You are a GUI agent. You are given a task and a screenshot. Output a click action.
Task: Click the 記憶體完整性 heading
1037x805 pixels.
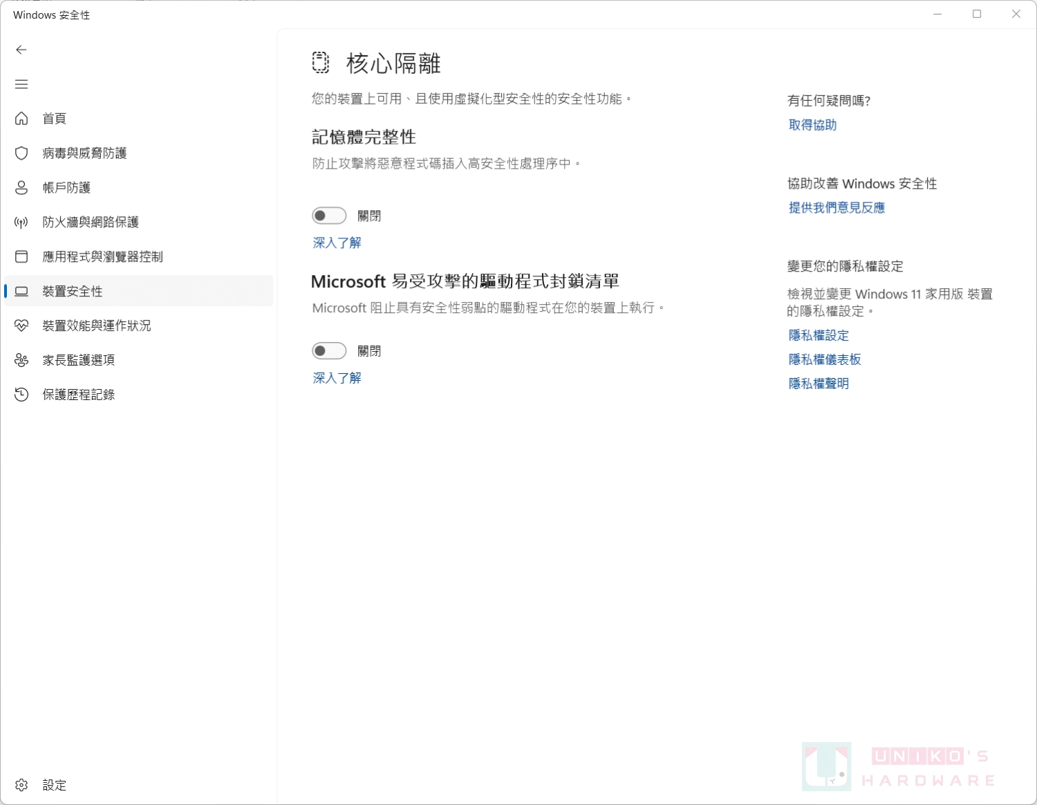[x=364, y=137]
